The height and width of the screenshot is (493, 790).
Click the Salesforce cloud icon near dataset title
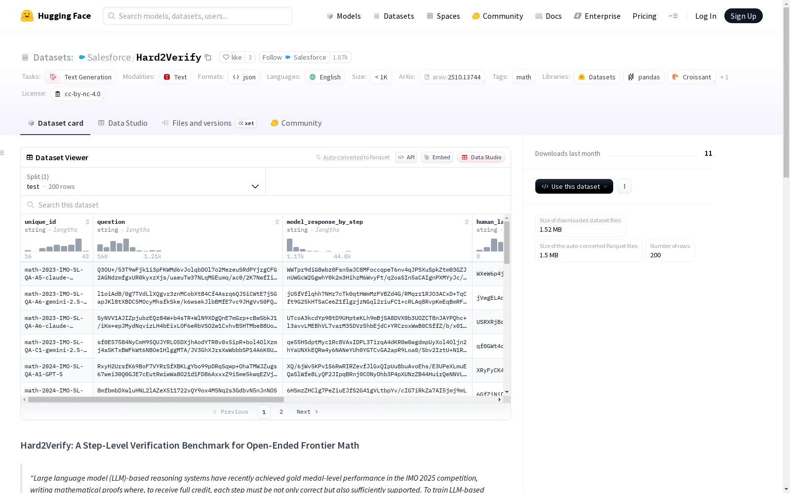click(x=82, y=57)
